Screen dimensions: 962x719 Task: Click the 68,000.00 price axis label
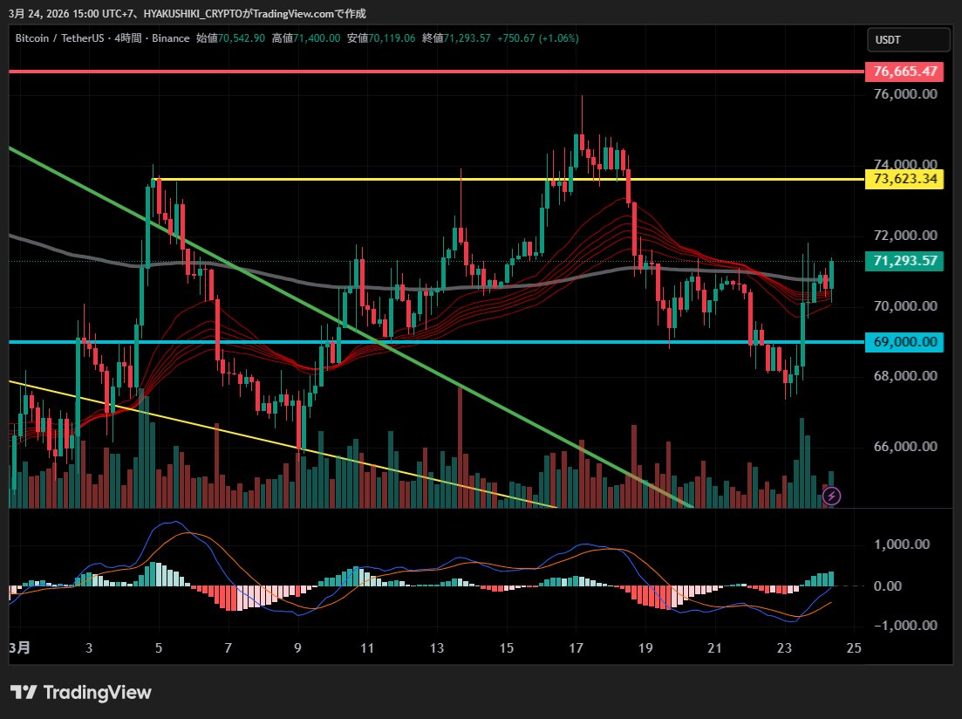905,376
